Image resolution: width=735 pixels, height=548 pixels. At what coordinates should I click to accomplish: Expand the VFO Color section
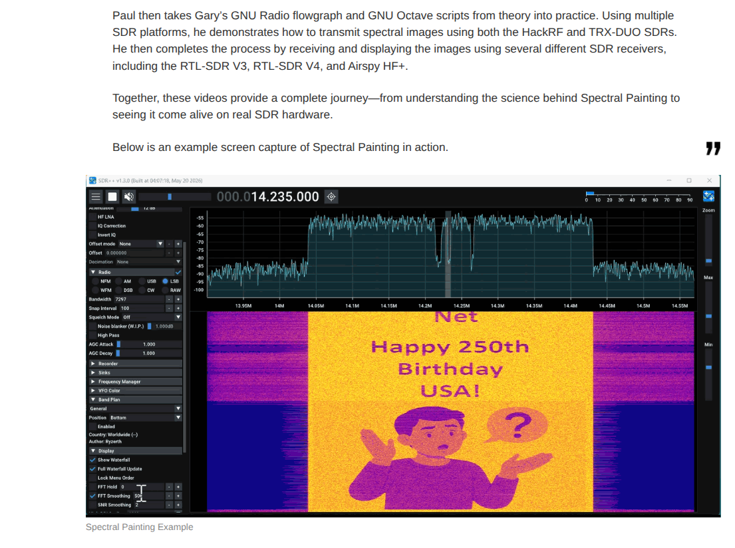pos(136,390)
